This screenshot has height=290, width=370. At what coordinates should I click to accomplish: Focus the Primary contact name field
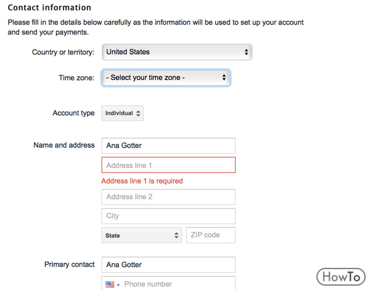[168, 265]
